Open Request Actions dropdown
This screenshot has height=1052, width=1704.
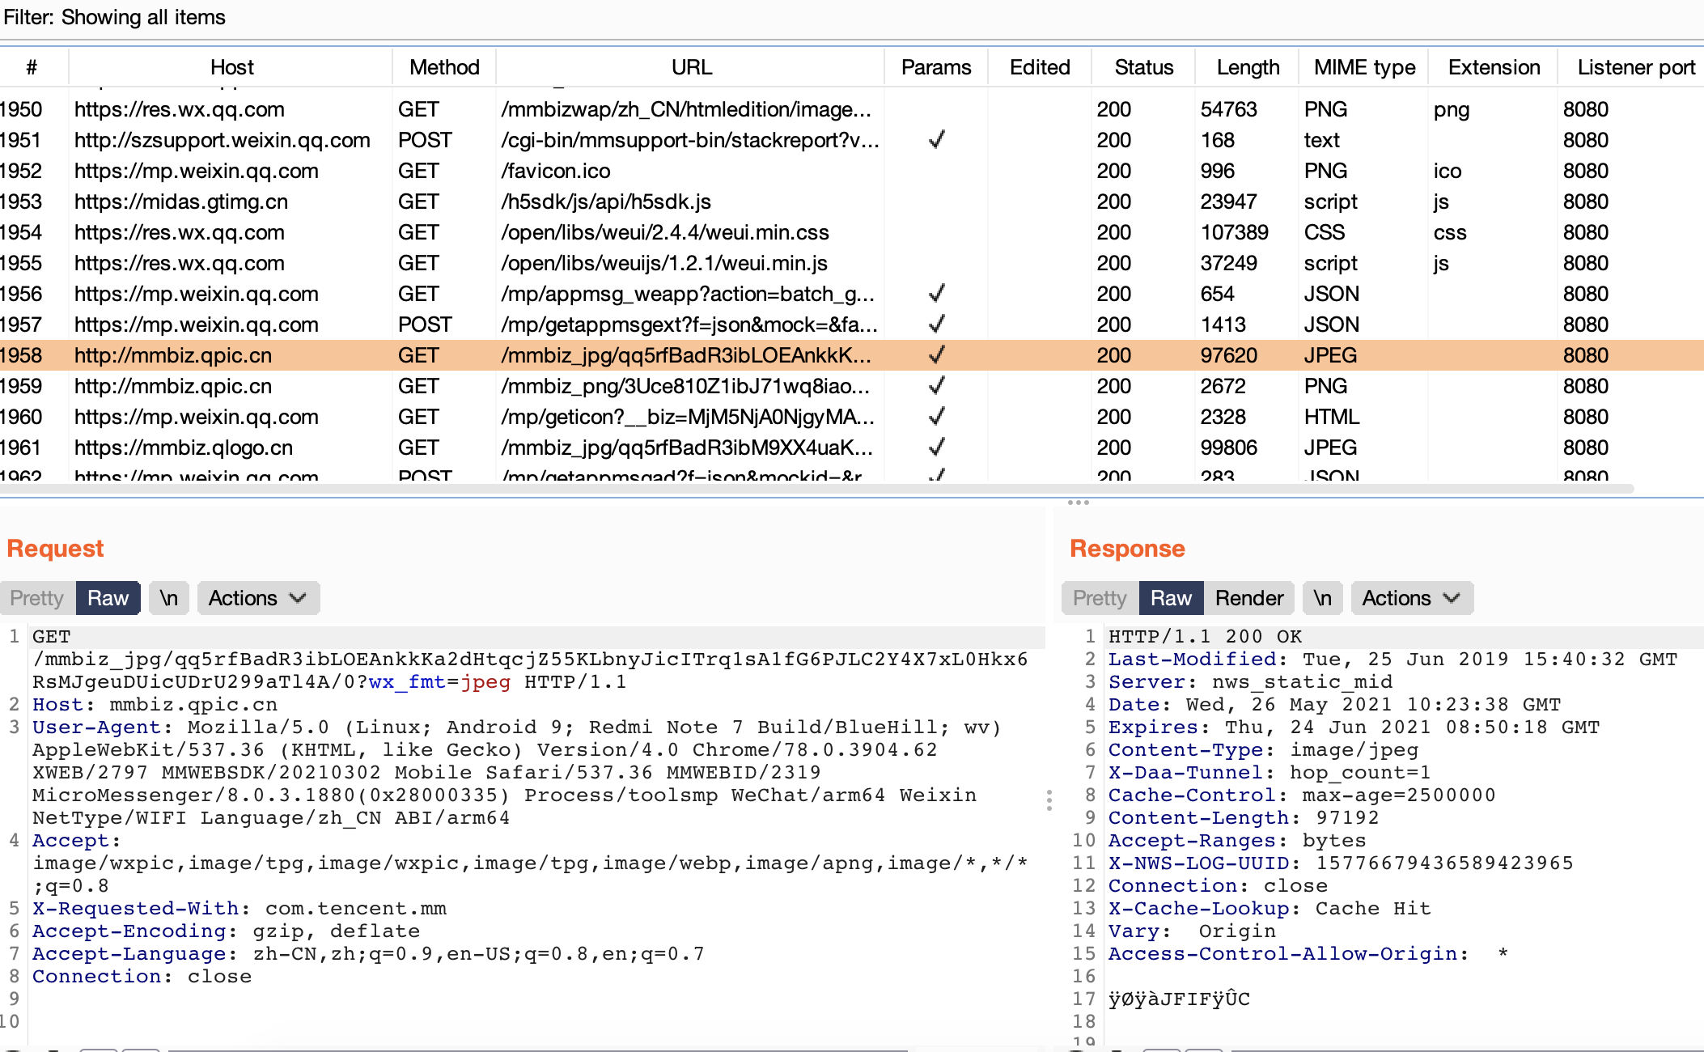tap(257, 598)
